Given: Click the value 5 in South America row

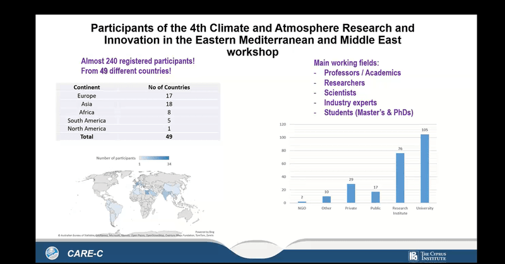Looking at the screenshot, I should coord(169,120).
